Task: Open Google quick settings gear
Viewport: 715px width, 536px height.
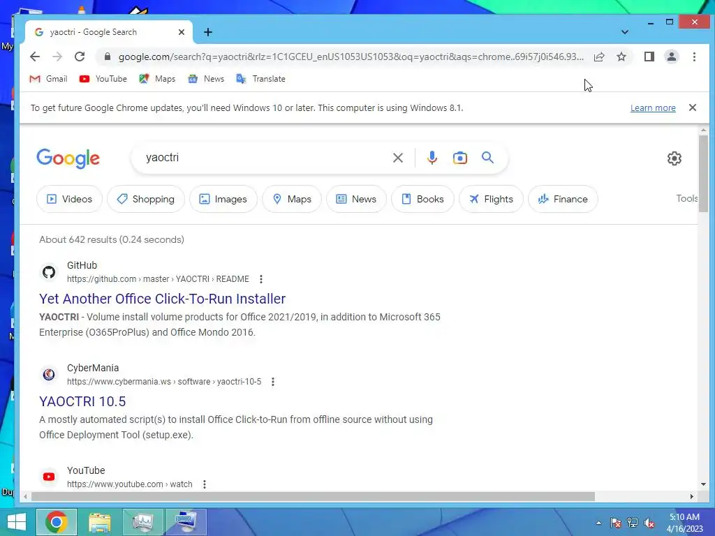Action: coord(675,158)
